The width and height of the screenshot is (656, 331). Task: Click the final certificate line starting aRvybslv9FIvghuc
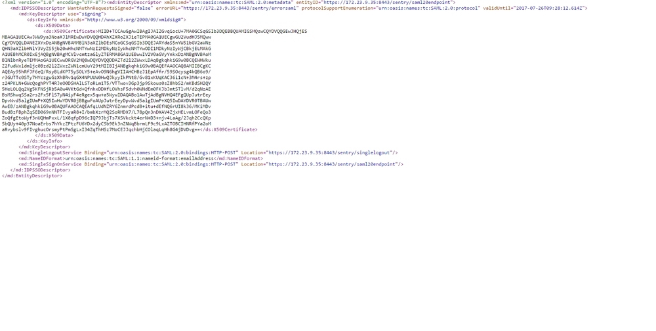coord(101,129)
